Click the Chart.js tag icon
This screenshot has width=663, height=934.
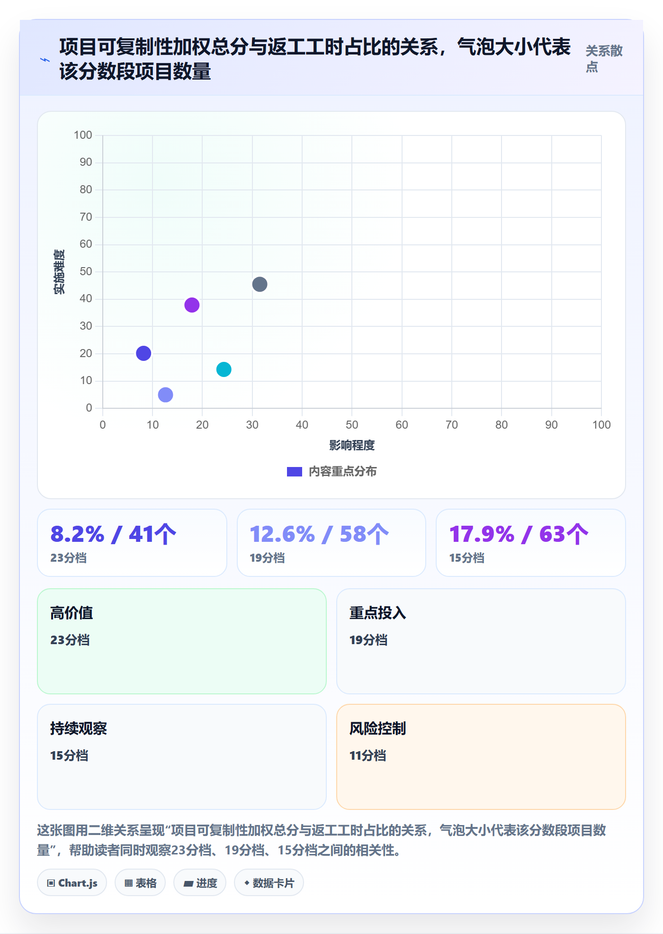click(x=51, y=883)
